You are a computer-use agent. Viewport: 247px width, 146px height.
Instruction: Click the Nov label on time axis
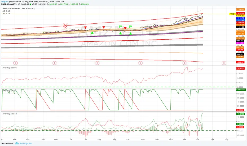[x=143, y=140]
